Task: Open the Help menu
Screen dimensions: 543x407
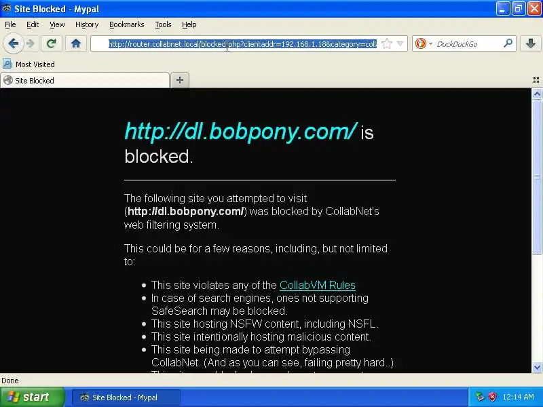Action: (x=189, y=24)
